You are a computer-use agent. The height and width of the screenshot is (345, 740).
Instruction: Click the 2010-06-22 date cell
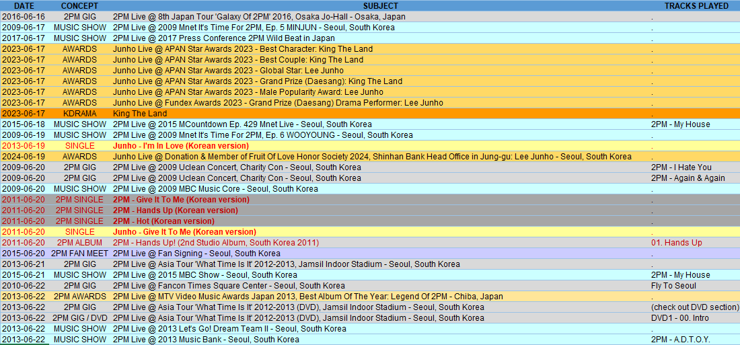pos(24,286)
